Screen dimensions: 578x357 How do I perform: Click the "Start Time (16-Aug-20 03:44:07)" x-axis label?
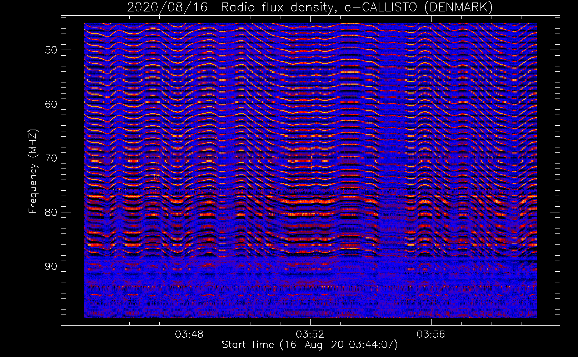coord(310,345)
